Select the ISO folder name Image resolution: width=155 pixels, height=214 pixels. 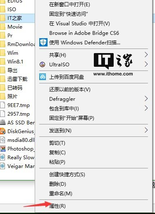click(x=12, y=10)
